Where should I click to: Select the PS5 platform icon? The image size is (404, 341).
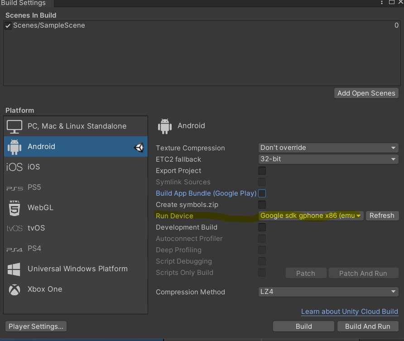tap(14, 188)
